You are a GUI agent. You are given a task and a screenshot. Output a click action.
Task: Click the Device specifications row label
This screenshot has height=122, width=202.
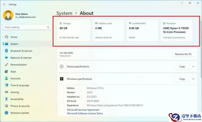pos(78,67)
